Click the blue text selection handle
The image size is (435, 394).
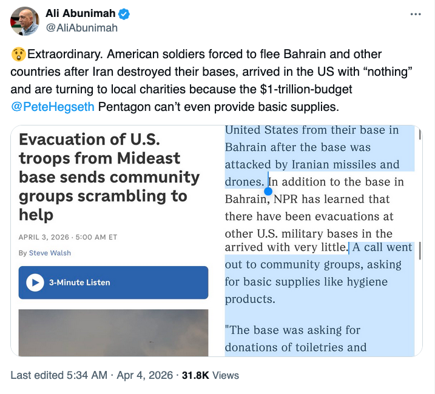click(x=268, y=191)
